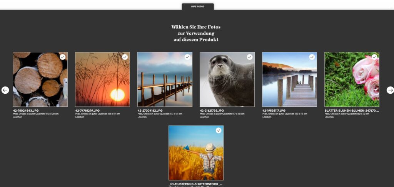Viewport: 394px width, 187px height.
Task: Open the IHRE FOTOS tab
Action: [198, 7]
